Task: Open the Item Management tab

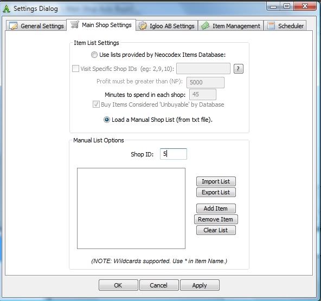Action: [x=230, y=26]
